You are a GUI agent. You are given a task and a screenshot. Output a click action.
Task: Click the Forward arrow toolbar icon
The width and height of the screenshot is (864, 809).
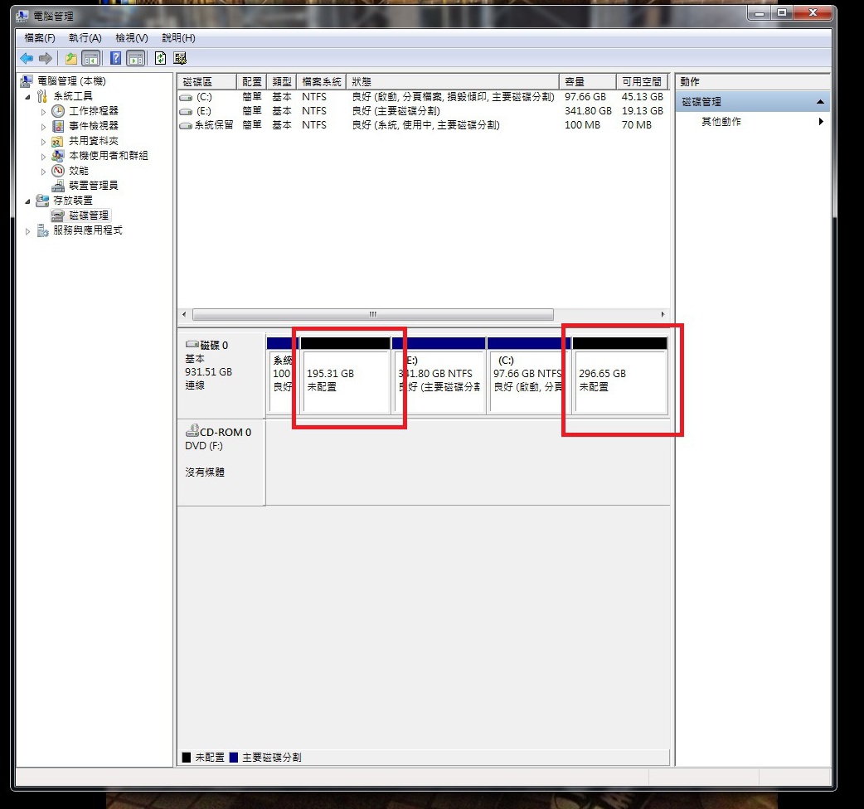(x=46, y=58)
